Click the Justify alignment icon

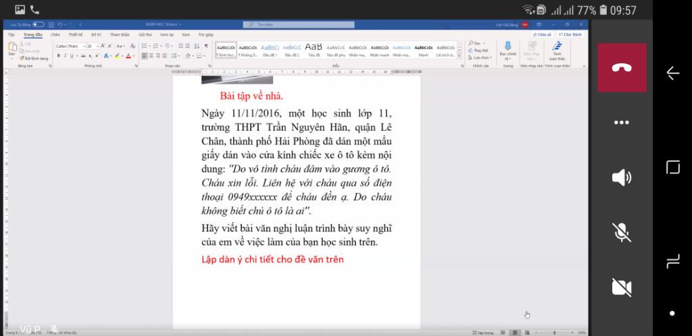[164, 56]
